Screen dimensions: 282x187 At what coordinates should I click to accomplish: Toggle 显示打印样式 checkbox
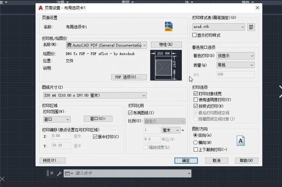(x=194, y=35)
